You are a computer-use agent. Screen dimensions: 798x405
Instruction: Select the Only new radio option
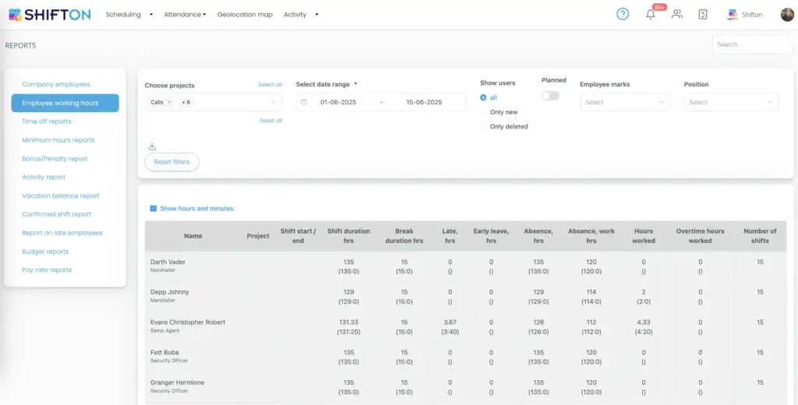[503, 112]
